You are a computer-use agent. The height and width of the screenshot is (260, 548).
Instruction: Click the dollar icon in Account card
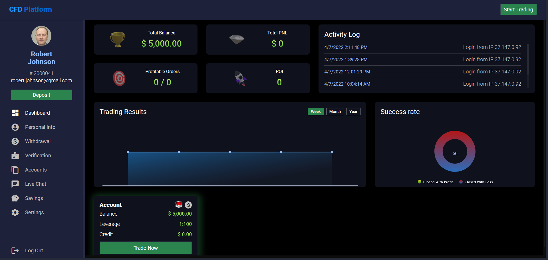[188, 205]
